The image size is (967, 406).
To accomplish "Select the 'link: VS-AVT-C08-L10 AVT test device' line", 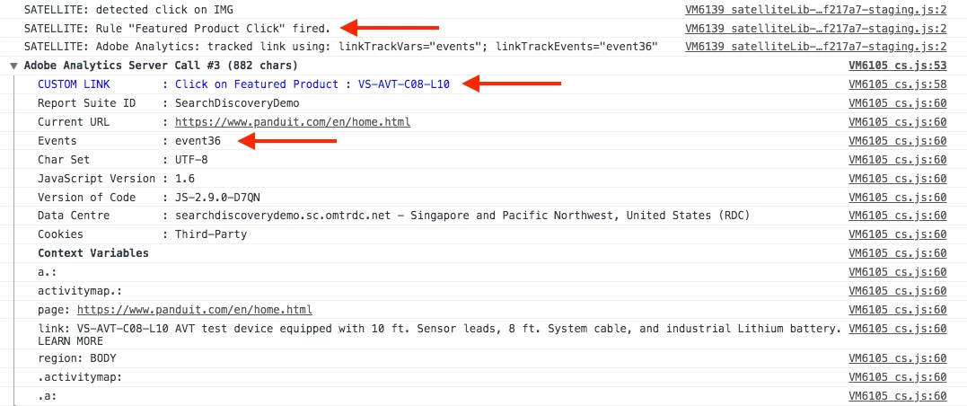I will (439, 334).
